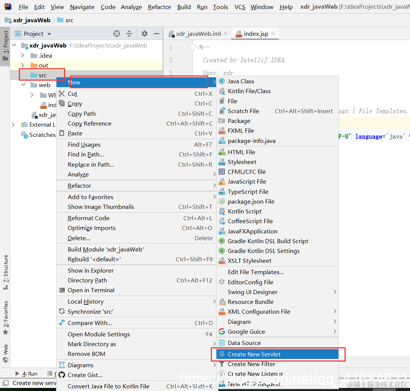Select Open in Terminal
410x391 pixels.
(x=136, y=290)
